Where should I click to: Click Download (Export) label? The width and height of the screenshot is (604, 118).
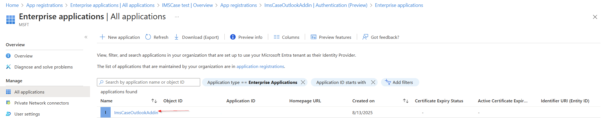(200, 37)
